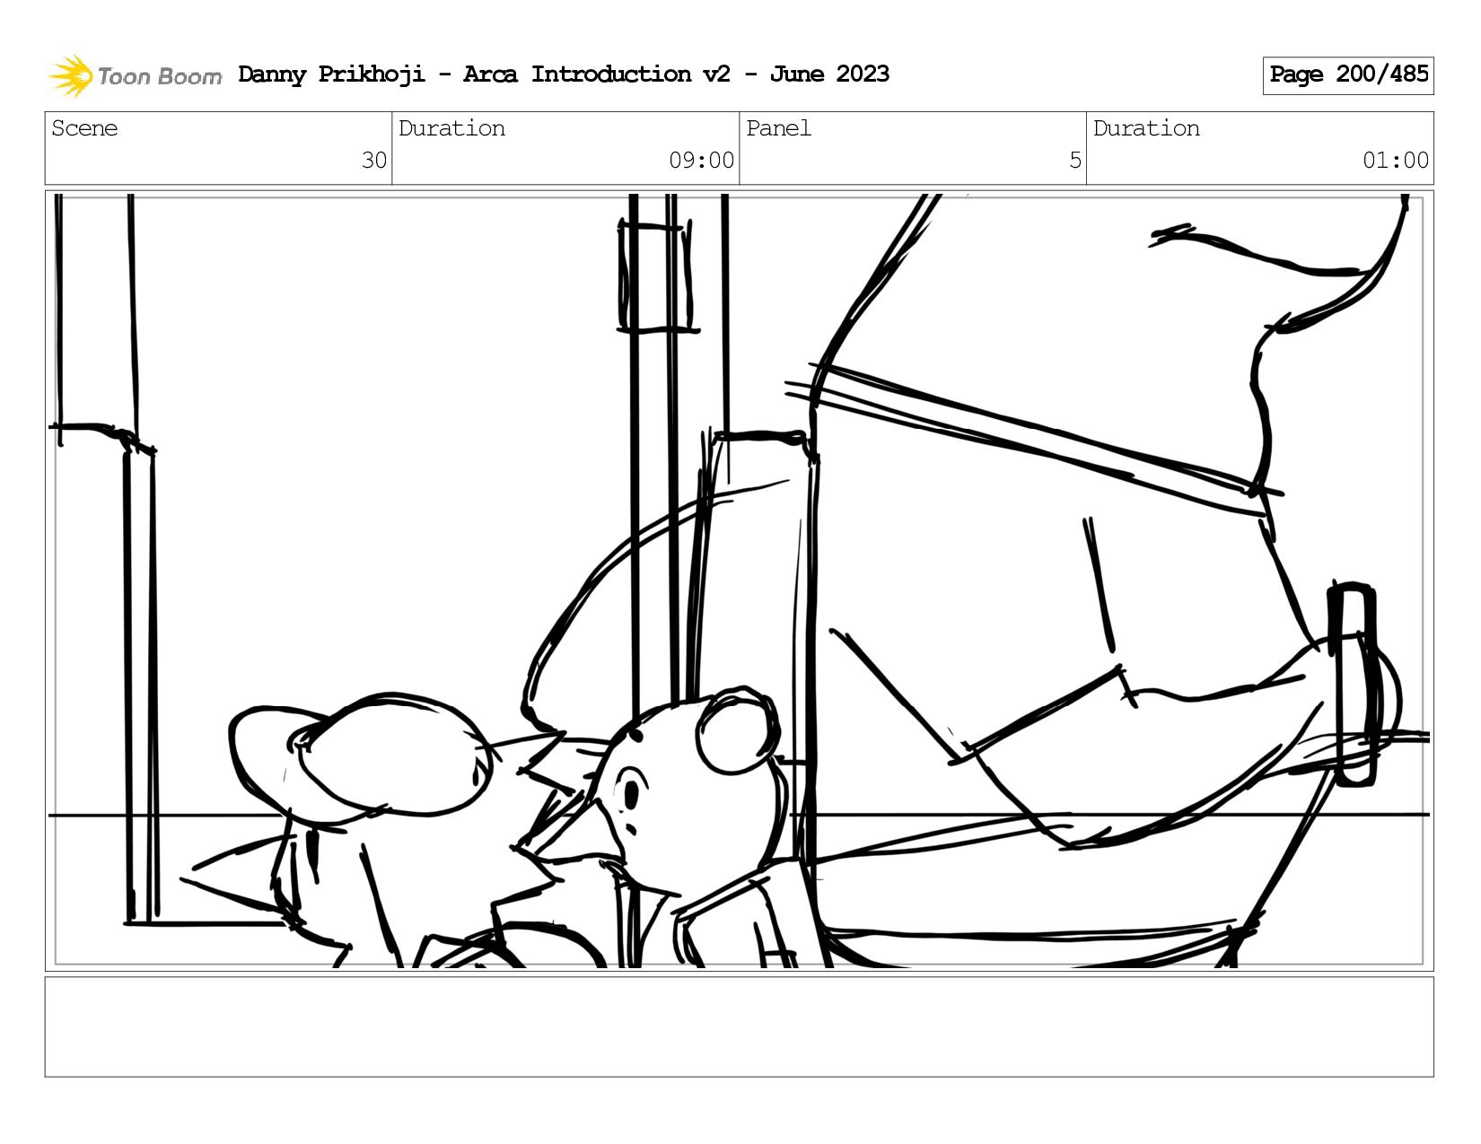This screenshot has width=1481, height=1144.
Task: Select the panel number '5'
Action: pos(1074,161)
